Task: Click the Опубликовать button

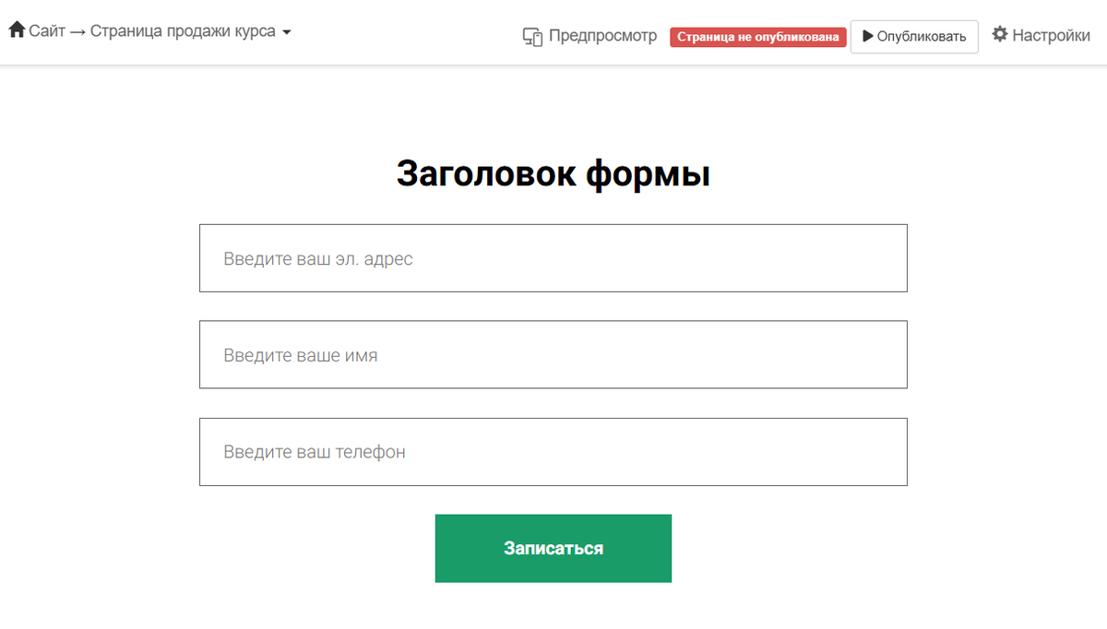Action: 914,37
